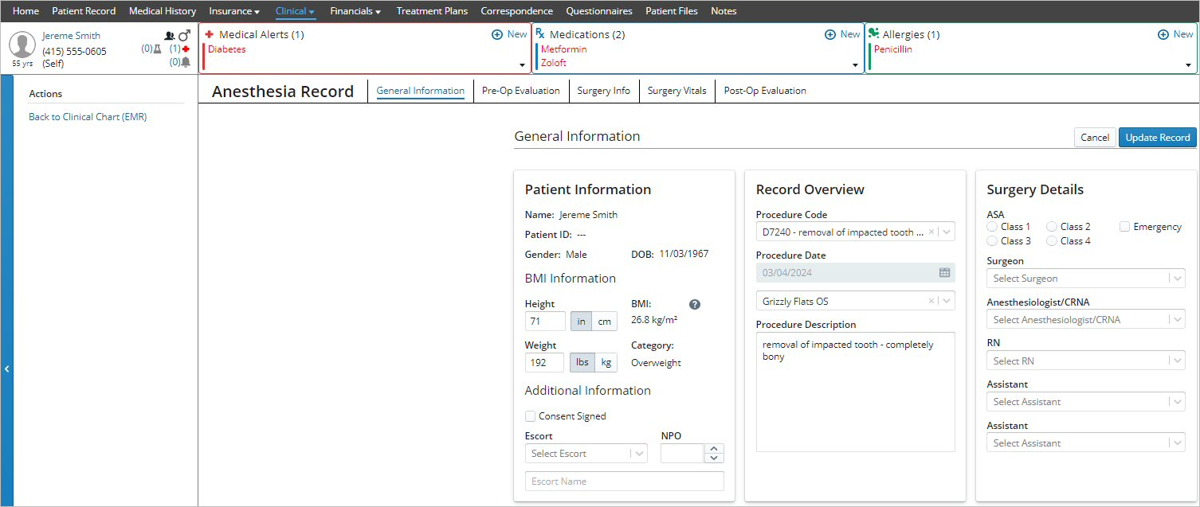Click the lab flask icon in patient header
Image resolution: width=1200 pixels, height=507 pixels.
point(157,49)
